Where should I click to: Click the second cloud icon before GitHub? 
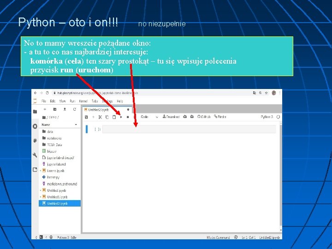point(192,117)
